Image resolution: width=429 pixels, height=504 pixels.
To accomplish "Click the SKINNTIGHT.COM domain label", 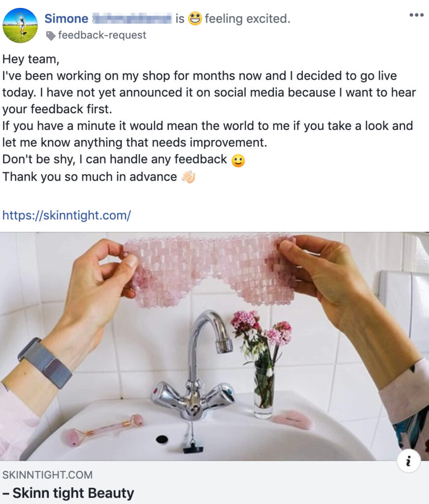I will [x=48, y=475].
